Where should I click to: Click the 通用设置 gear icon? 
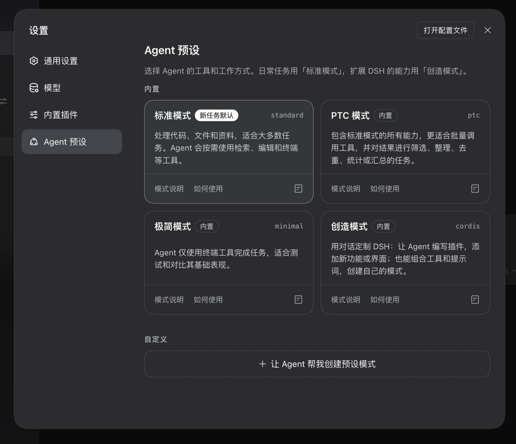34,61
